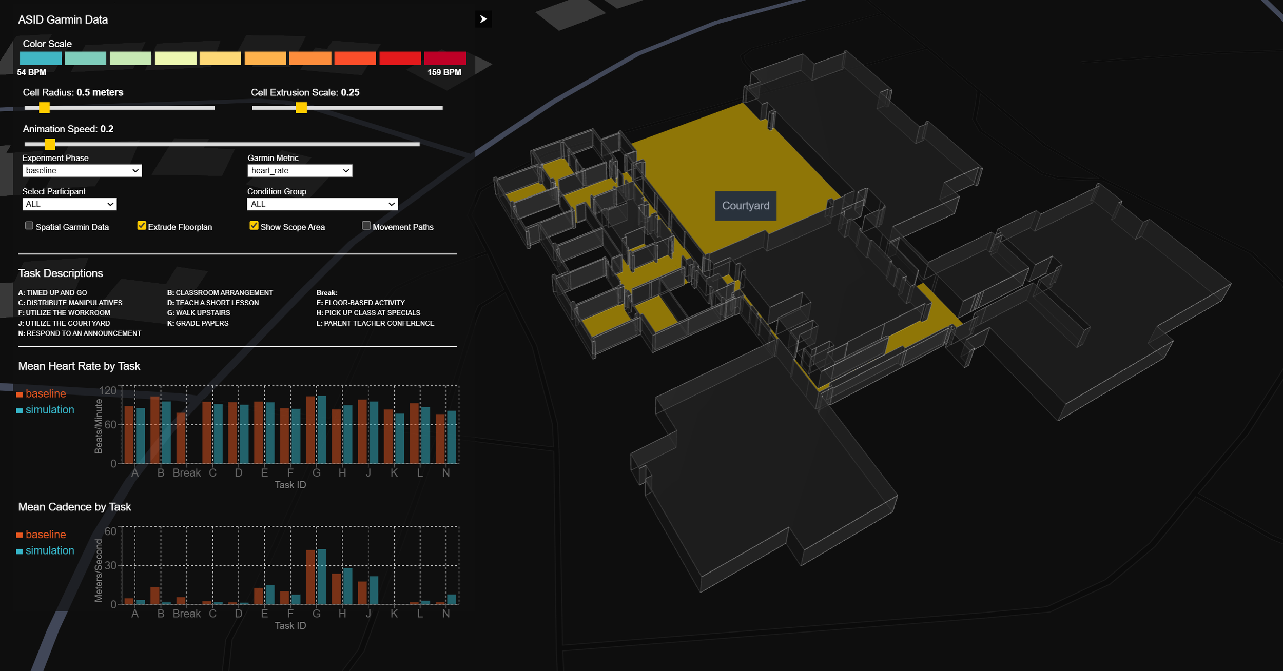This screenshot has height=671, width=1283.
Task: Open the Experiment Phase dropdown
Action: click(x=82, y=170)
